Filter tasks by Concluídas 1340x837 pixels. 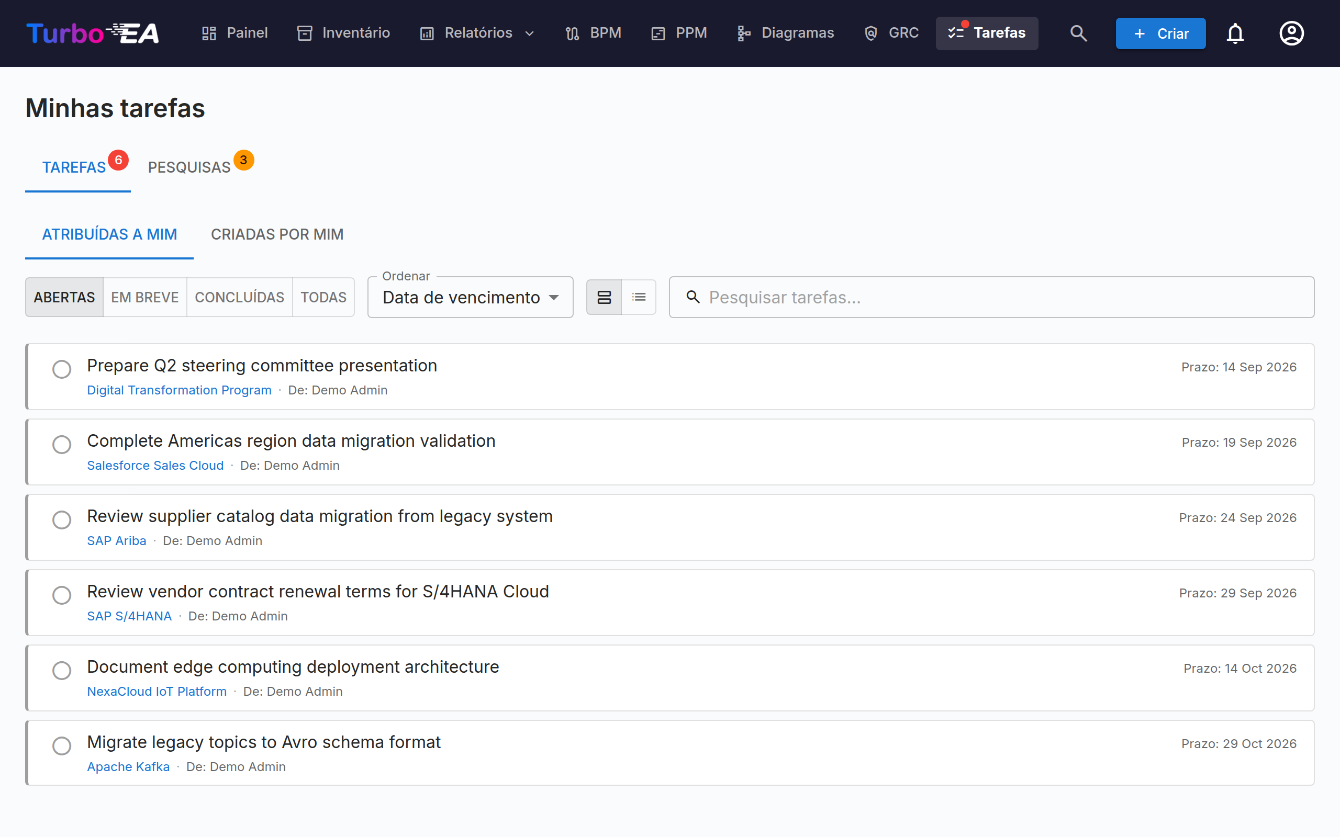239,297
